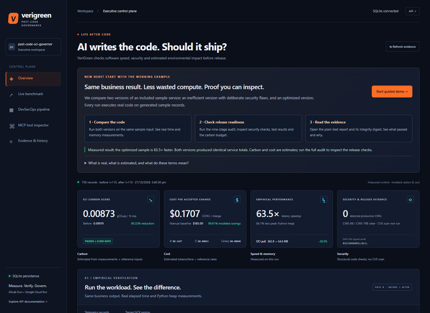Click the verigreen orange V logo

click(x=13, y=19)
